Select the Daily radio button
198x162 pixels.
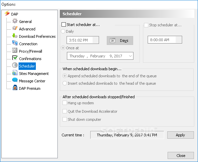tap(63, 31)
